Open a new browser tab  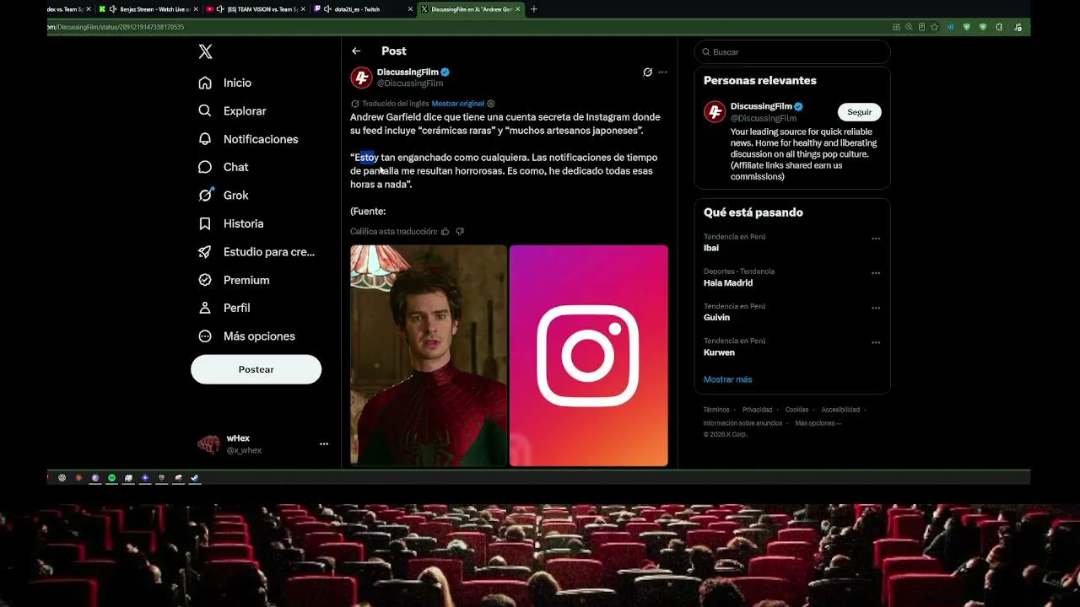(533, 9)
